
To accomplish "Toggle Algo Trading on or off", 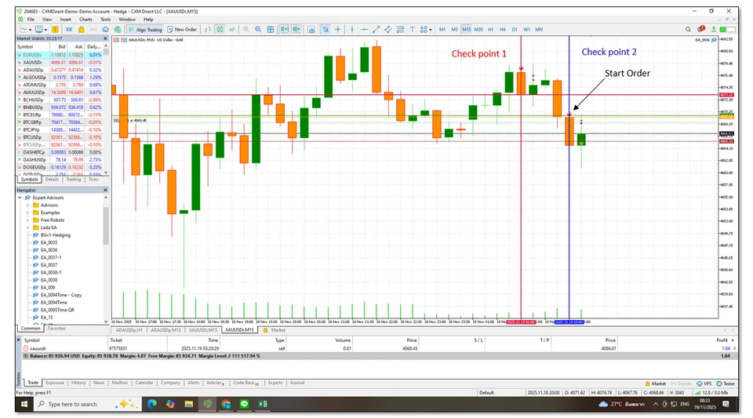I will point(145,29).
